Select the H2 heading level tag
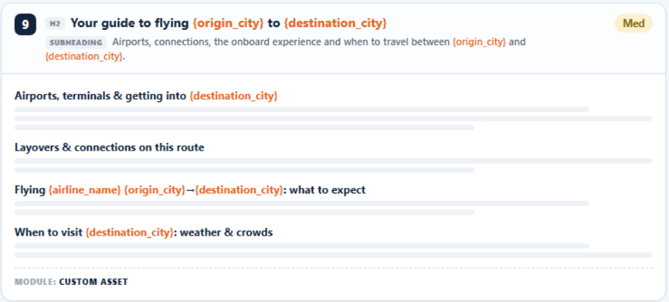The width and height of the screenshot is (669, 302). tap(55, 24)
